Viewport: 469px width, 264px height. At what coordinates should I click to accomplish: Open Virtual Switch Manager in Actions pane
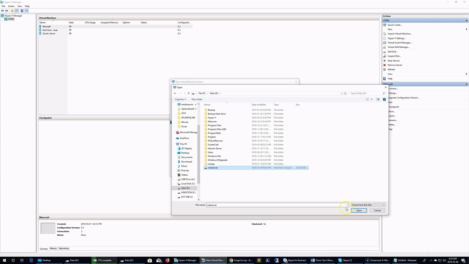coord(399,43)
